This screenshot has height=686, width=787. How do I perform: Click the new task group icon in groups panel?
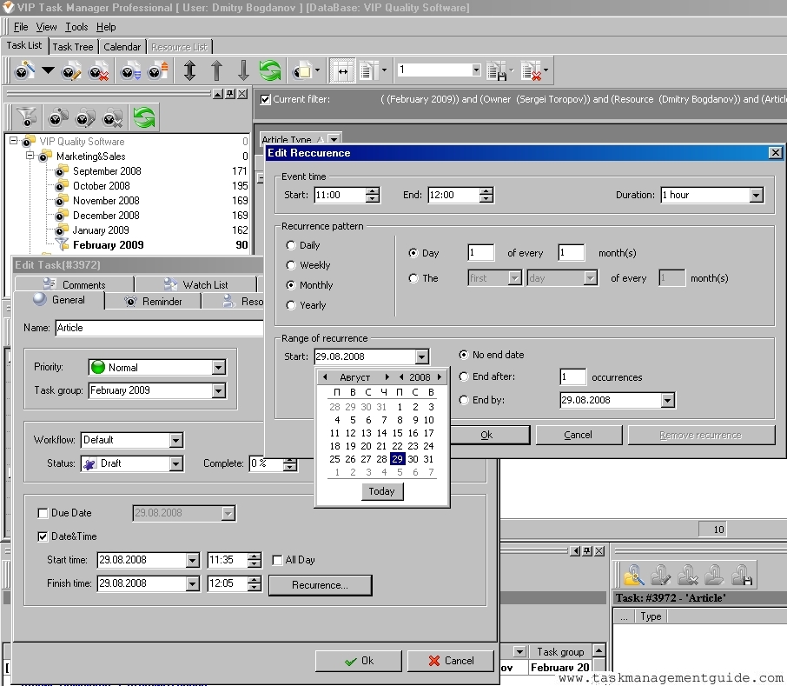point(58,117)
